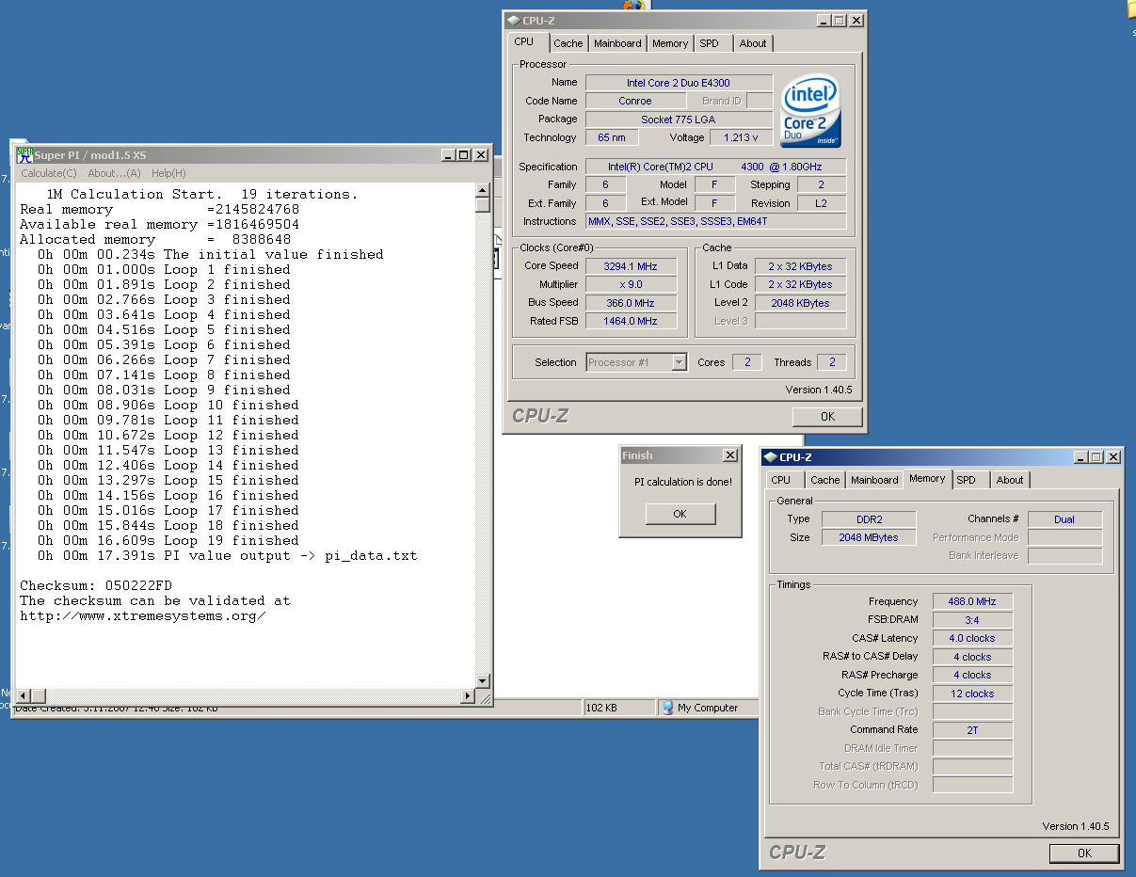This screenshot has height=877, width=1136.
Task: Click OK in the Finish dialog
Action: point(680,514)
